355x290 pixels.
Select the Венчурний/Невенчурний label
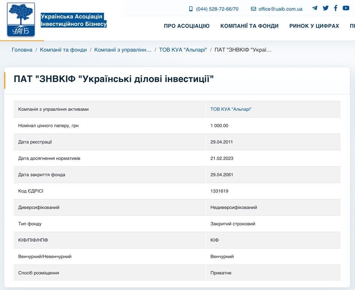pyautogui.click(x=45, y=257)
